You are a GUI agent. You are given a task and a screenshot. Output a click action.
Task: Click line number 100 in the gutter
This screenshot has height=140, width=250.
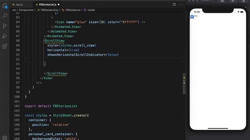click(17, 97)
